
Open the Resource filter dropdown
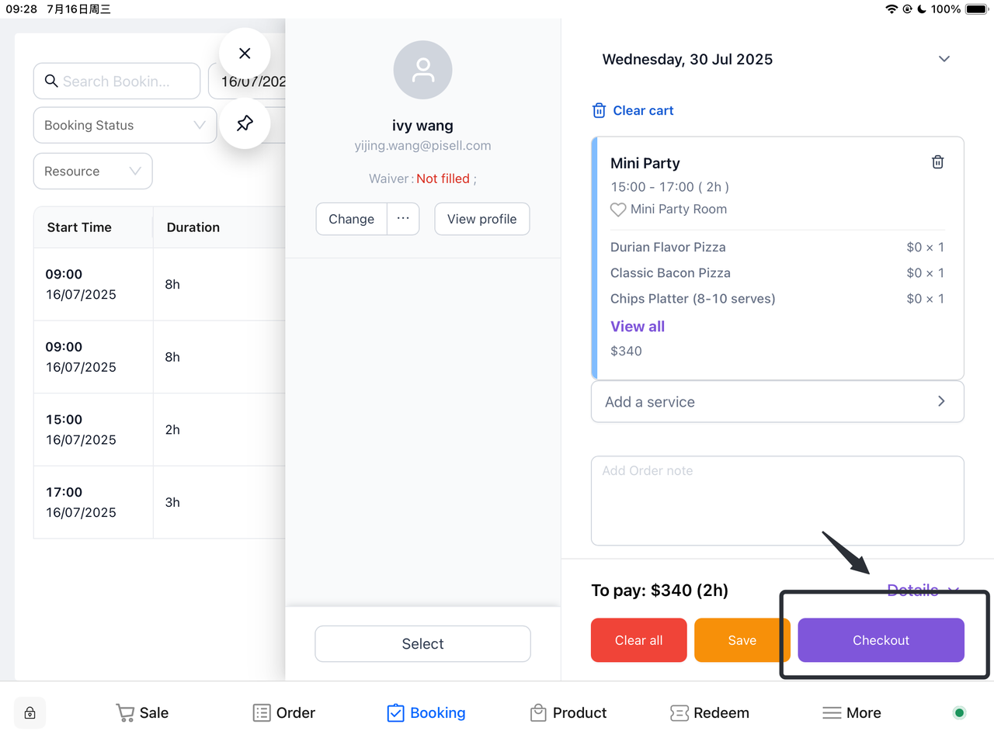92,172
